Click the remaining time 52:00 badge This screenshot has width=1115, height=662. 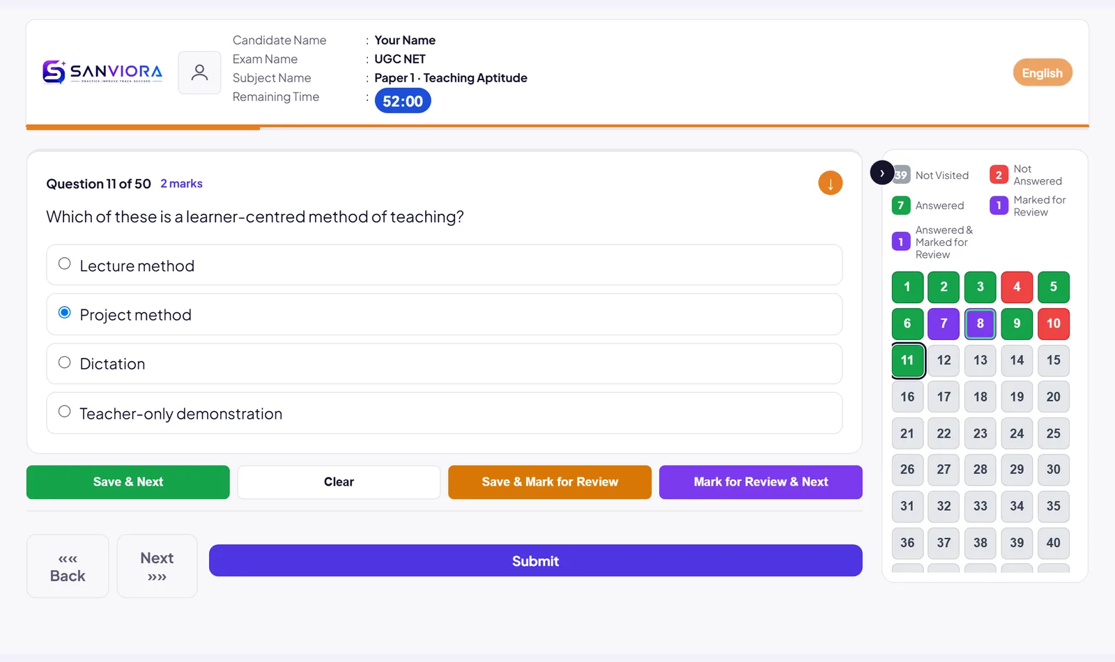[403, 101]
